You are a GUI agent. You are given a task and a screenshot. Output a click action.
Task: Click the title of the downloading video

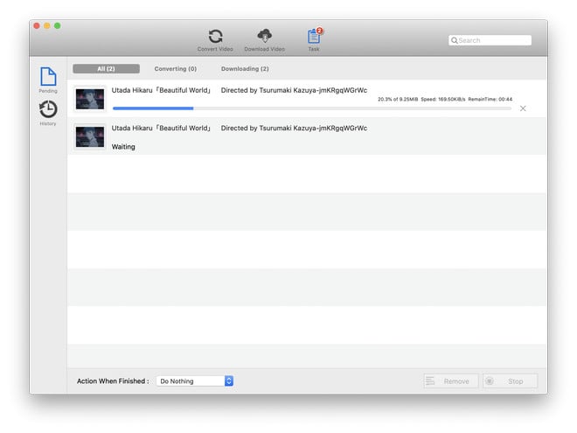[x=240, y=90]
